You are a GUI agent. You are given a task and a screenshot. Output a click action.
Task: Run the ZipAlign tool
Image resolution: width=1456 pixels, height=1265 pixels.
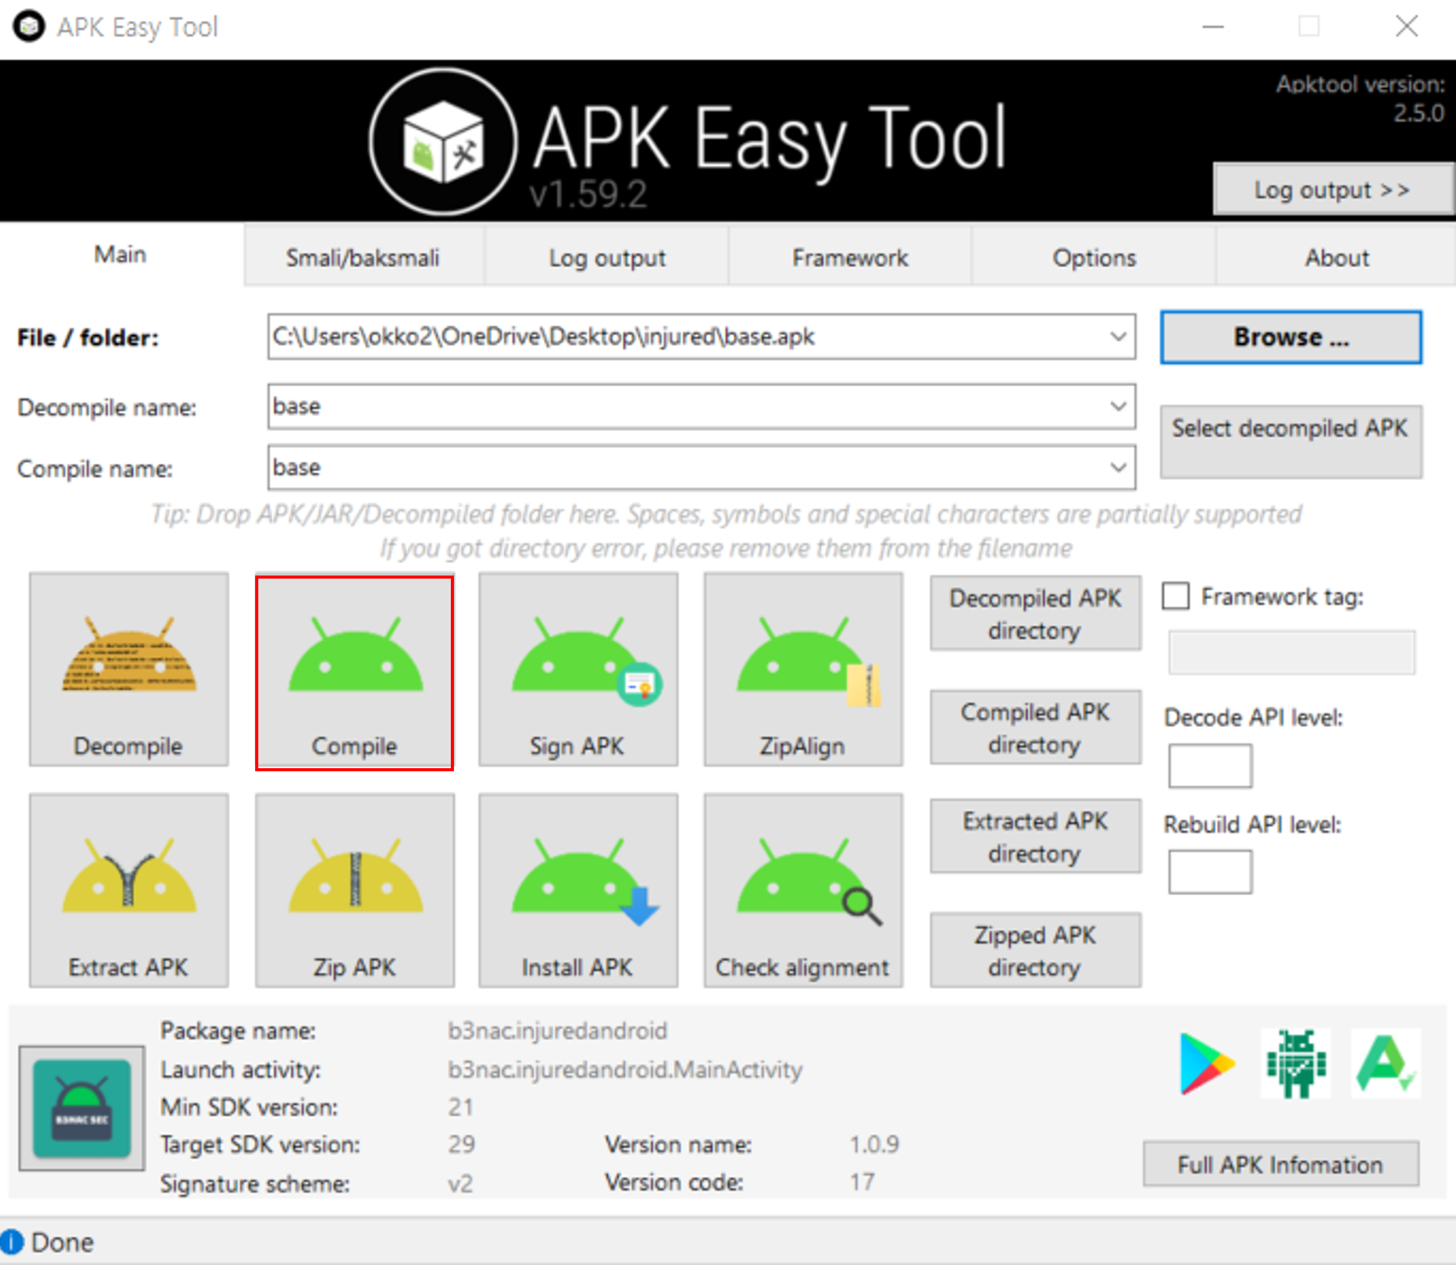(803, 669)
